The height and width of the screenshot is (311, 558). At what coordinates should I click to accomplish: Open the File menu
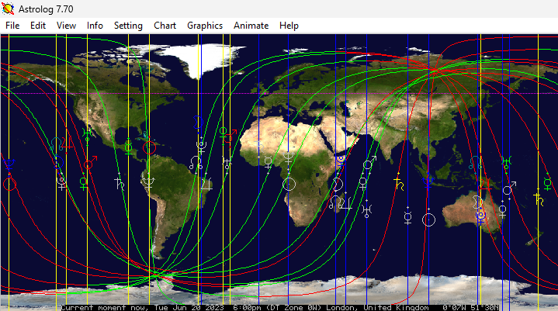12,26
